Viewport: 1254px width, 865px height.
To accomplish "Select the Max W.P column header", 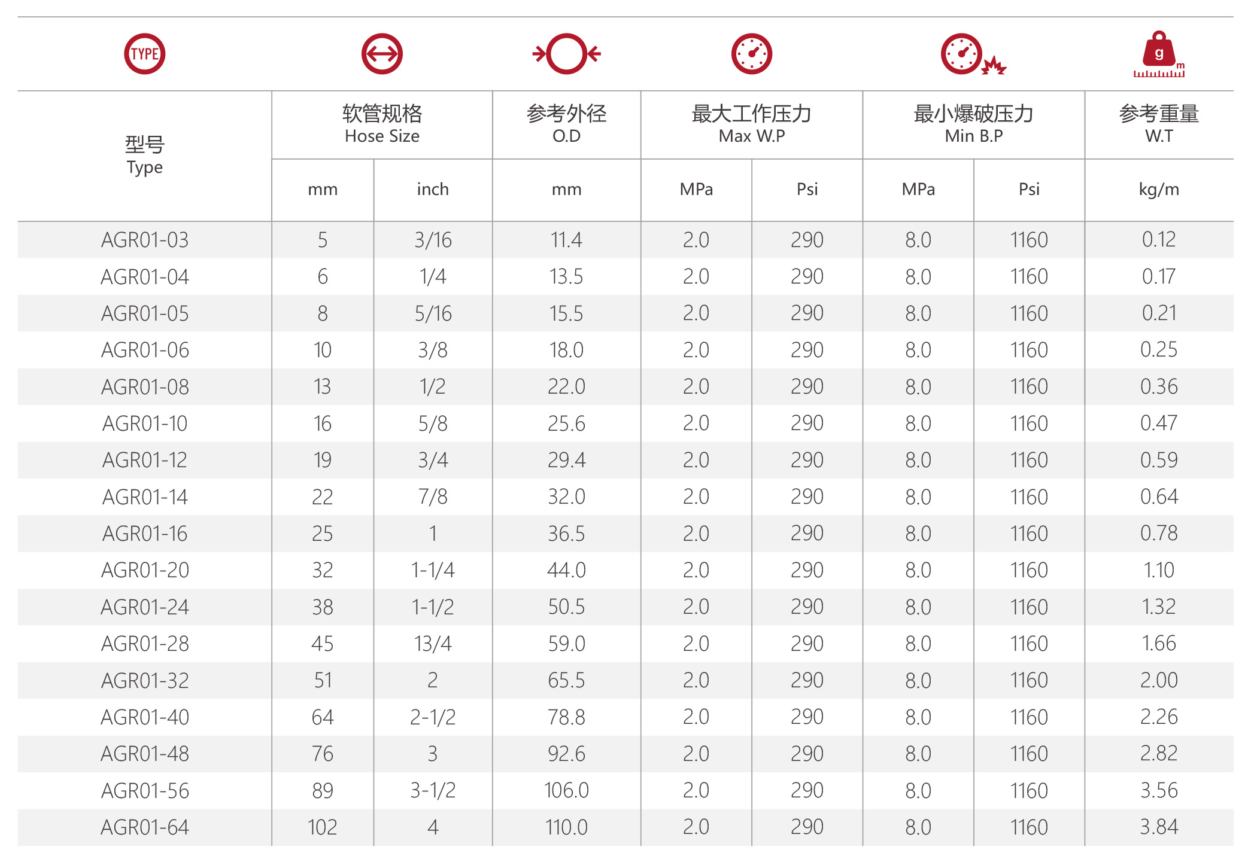I will tap(751, 124).
